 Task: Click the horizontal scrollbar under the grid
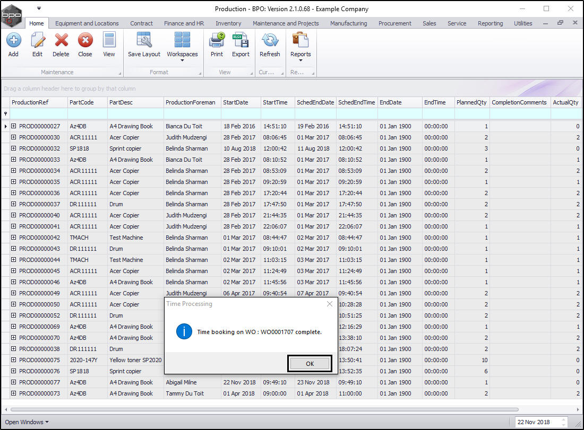point(265,409)
